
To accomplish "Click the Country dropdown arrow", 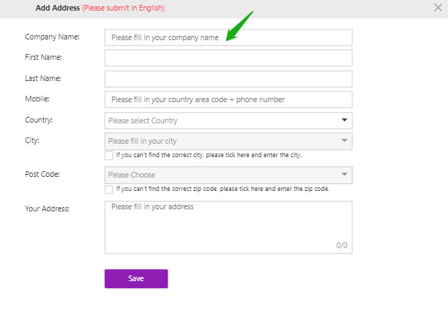I will pyautogui.click(x=344, y=120).
